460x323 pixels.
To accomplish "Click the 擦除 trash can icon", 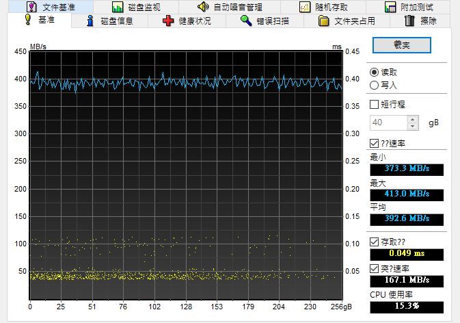I will [x=409, y=21].
